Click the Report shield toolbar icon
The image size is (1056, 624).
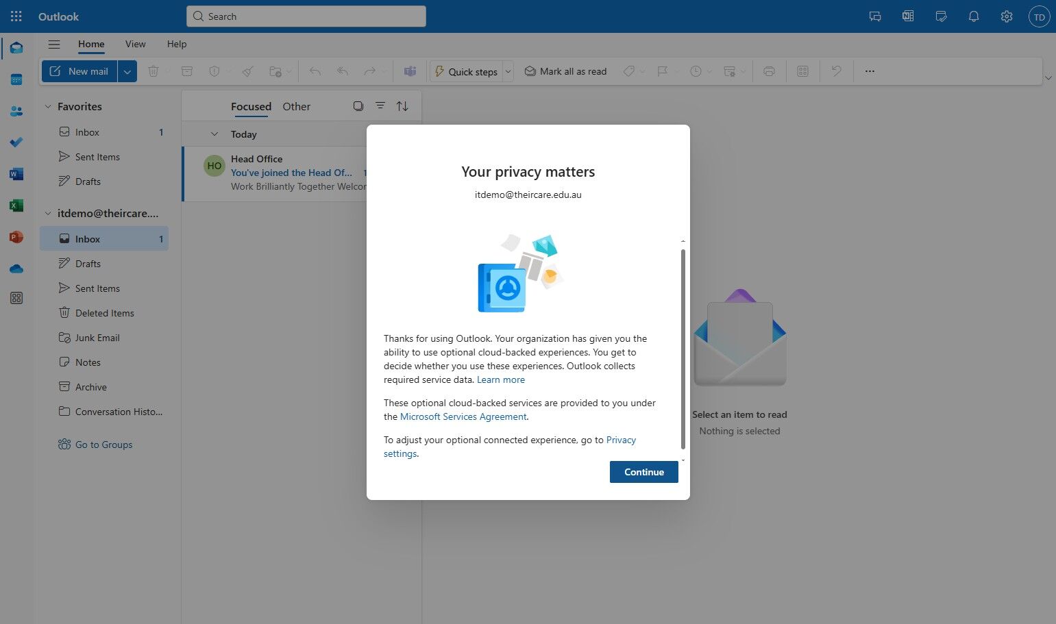[214, 71]
